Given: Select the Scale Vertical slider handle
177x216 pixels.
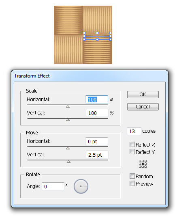Looking at the screenshot, I should [x=68, y=120].
